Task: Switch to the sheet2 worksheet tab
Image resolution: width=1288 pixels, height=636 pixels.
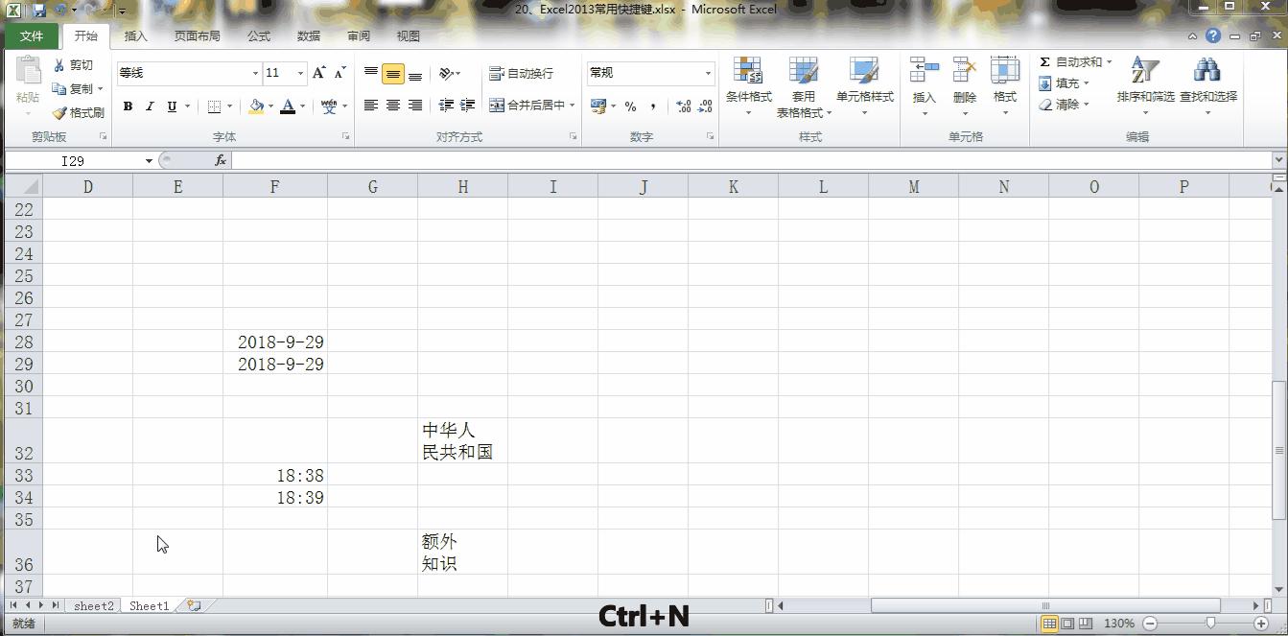Action: tap(93, 605)
